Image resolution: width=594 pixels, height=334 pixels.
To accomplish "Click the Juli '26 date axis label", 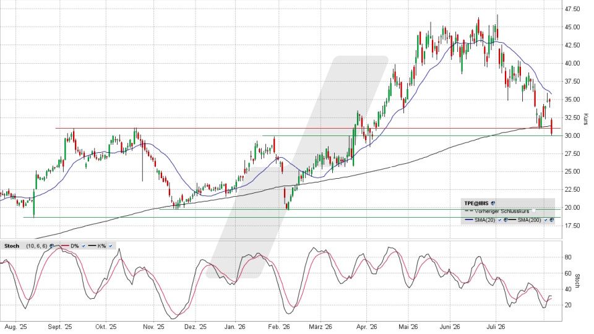I will [x=496, y=327].
